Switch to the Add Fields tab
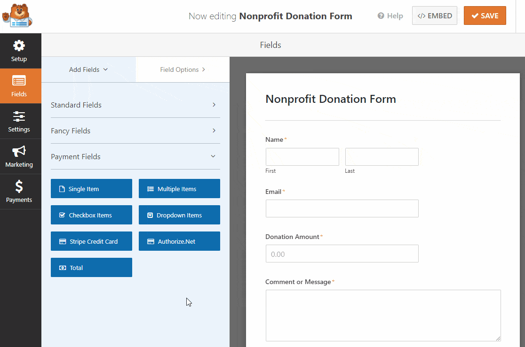The width and height of the screenshot is (525, 347). 88,69
